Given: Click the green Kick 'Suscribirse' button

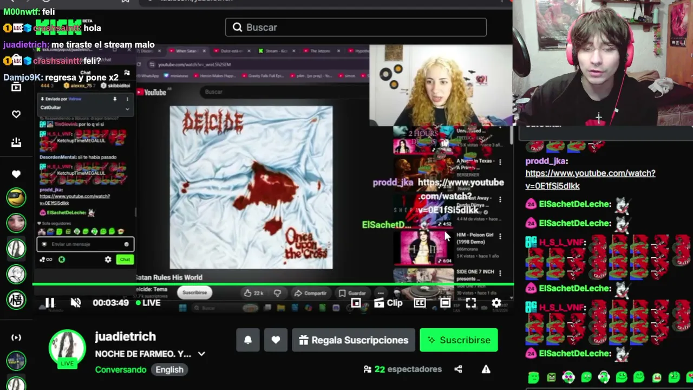Looking at the screenshot, I should [x=459, y=340].
